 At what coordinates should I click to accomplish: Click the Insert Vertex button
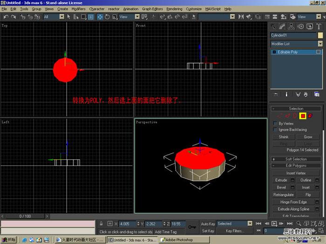coord(296,173)
